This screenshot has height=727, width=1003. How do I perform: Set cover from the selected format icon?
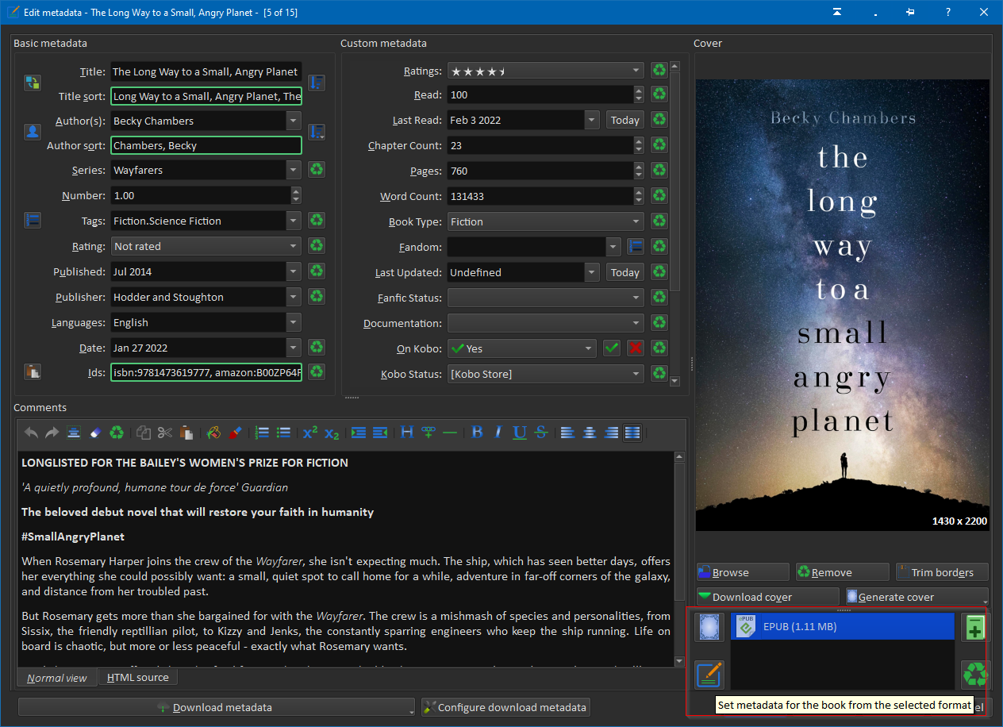(x=709, y=628)
